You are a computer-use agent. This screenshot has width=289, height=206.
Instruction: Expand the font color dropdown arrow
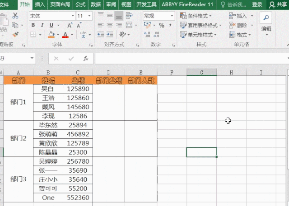coord(72,35)
